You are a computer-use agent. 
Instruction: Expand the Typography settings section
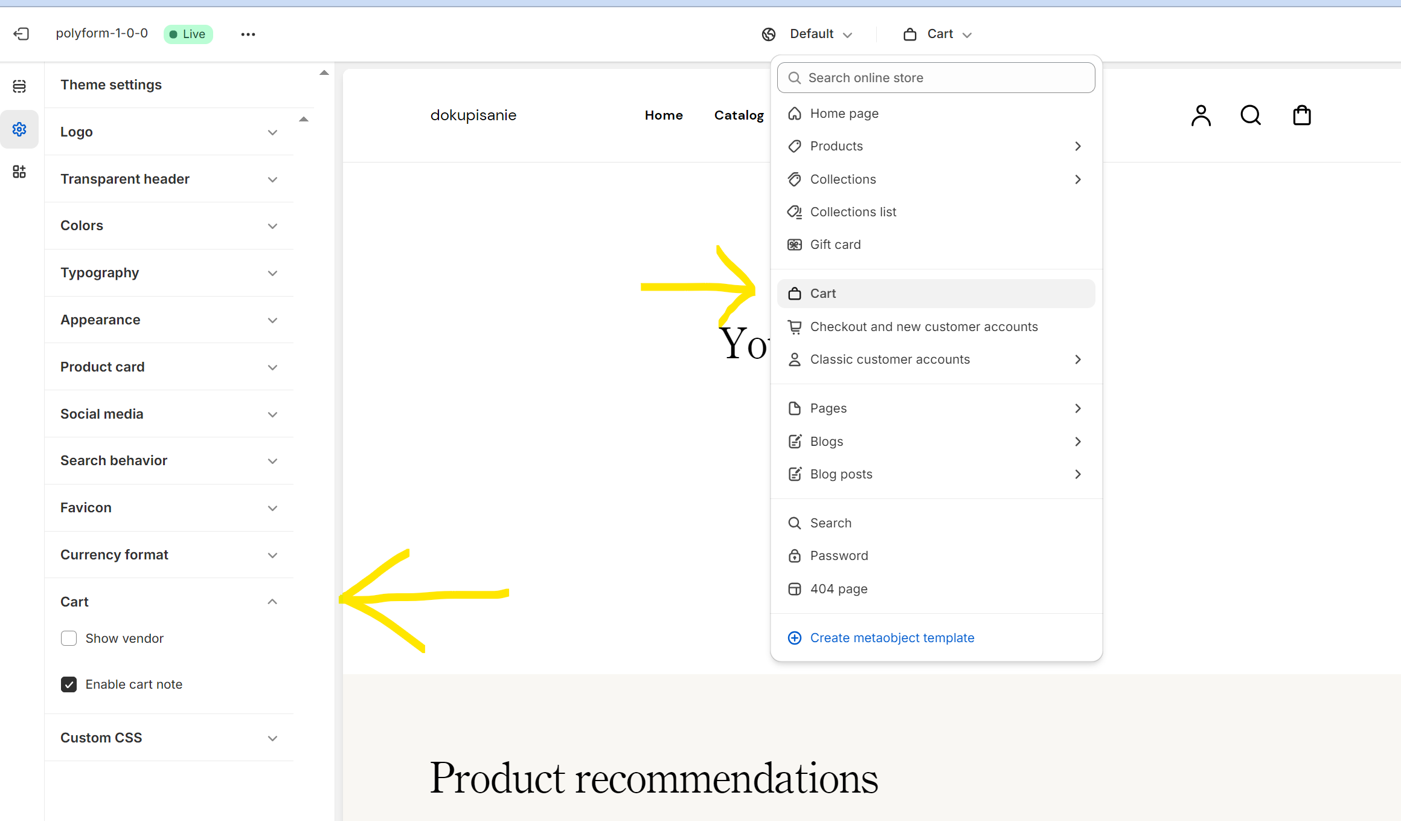coord(272,273)
